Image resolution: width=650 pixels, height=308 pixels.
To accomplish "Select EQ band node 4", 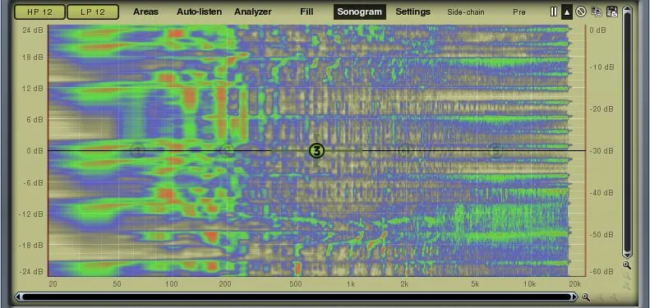I will pyautogui.click(x=405, y=151).
